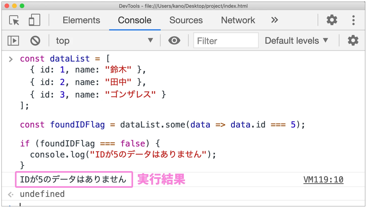Follow the VM119:10 source link

pos(323,180)
